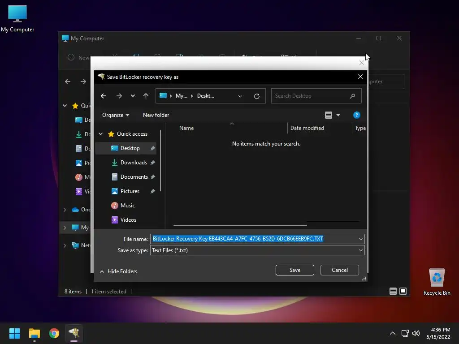Open Music in the dialog sidebar
The width and height of the screenshot is (459, 344).
(127, 206)
